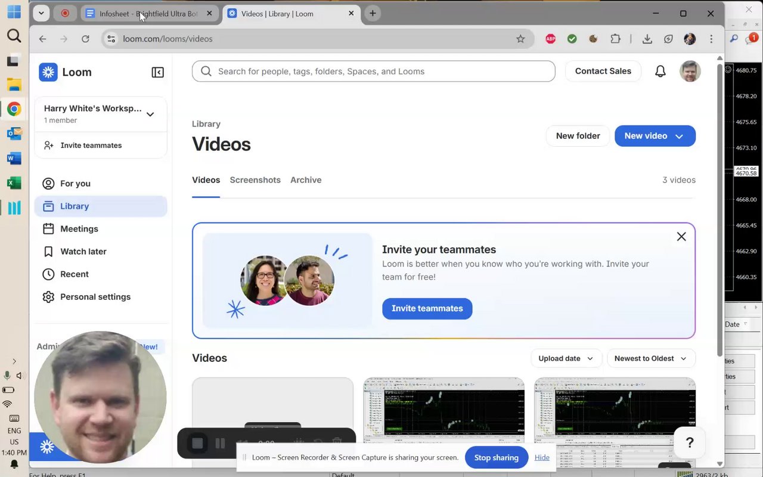The height and width of the screenshot is (477, 763).
Task: Pause the Loom recording
Action: click(x=220, y=444)
